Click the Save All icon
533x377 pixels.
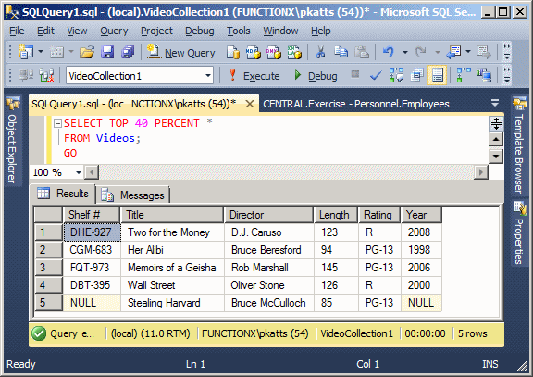tap(128, 53)
